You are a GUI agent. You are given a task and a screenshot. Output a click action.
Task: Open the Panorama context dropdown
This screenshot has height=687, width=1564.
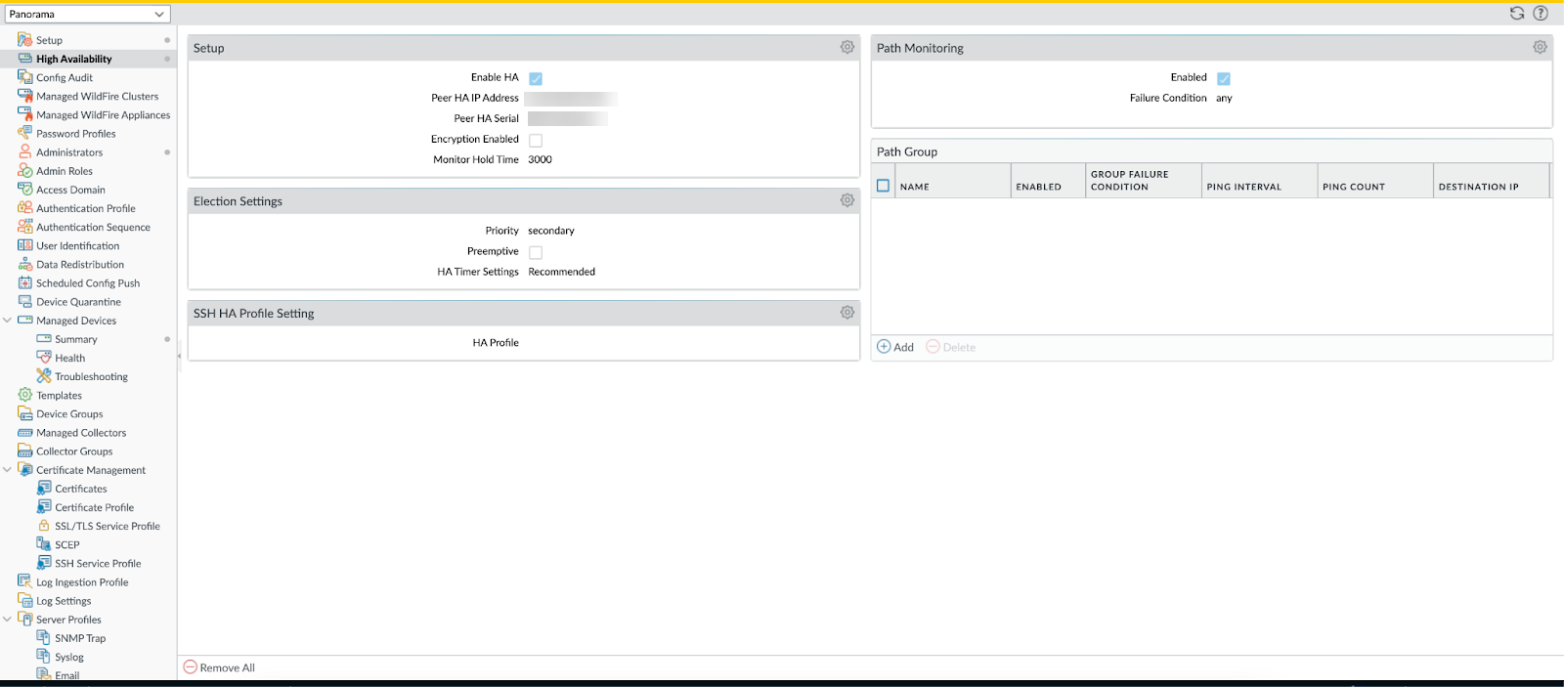point(87,14)
